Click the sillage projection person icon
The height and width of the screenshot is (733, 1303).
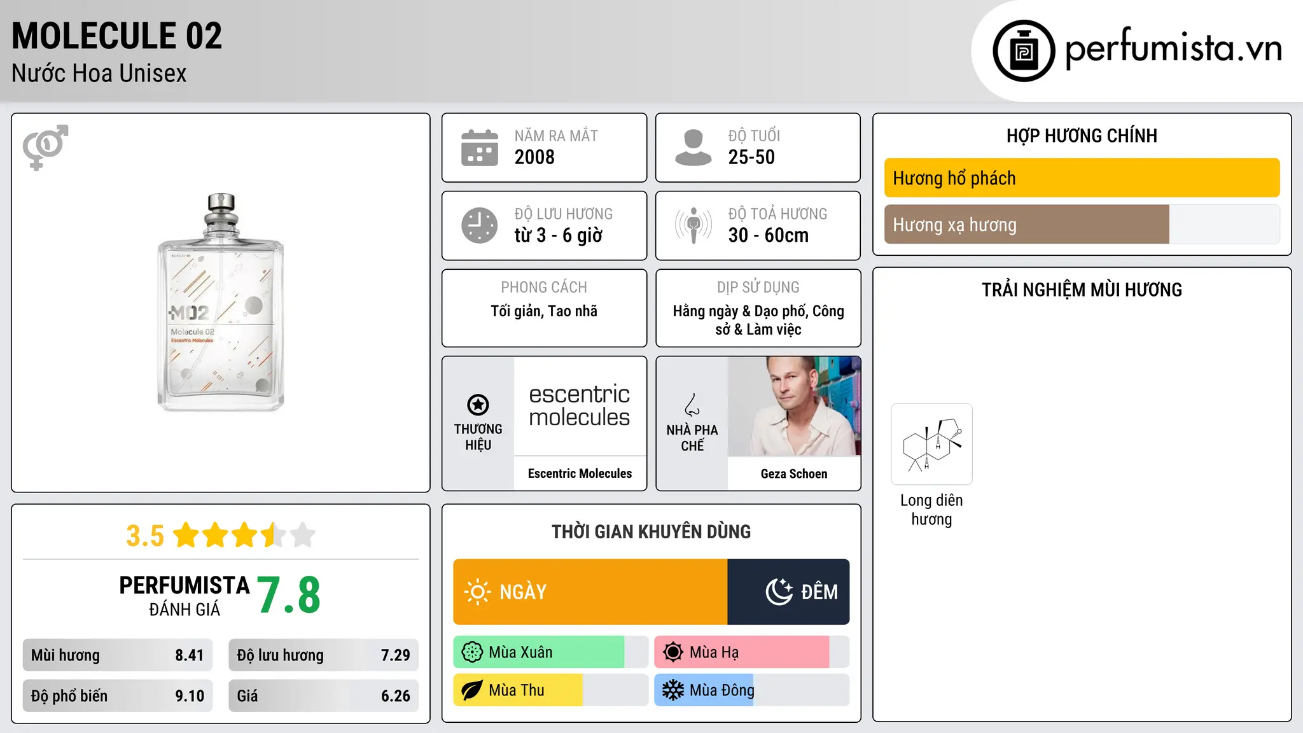pyautogui.click(x=693, y=225)
